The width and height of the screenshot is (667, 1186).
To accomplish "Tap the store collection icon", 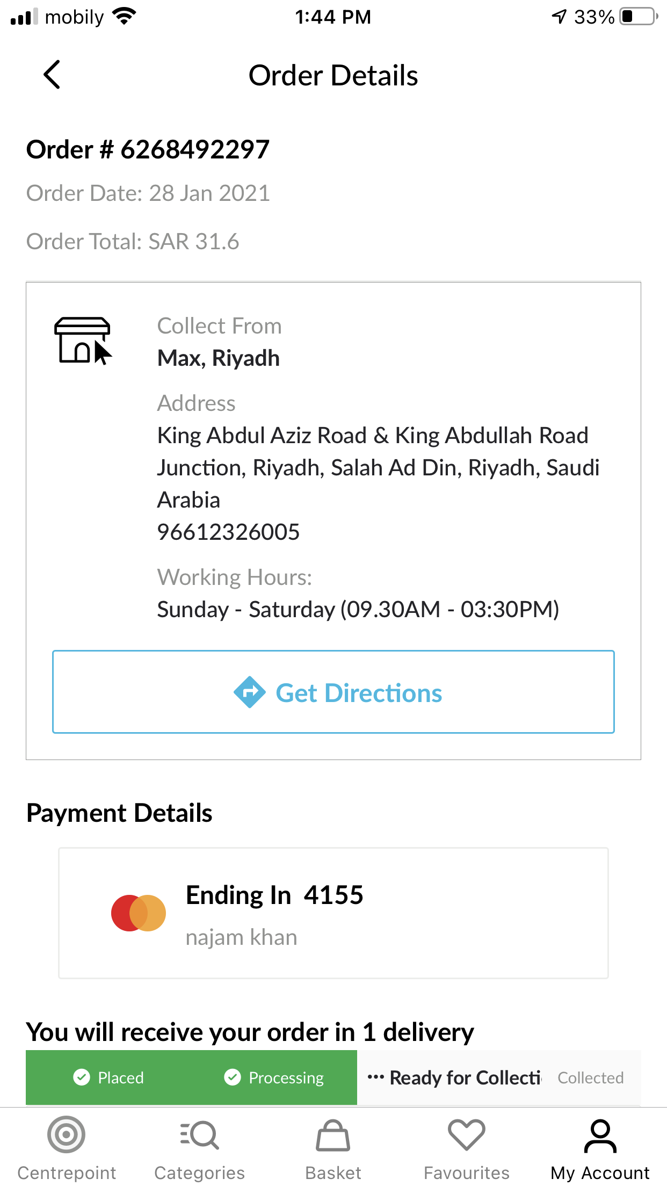I will click(83, 341).
